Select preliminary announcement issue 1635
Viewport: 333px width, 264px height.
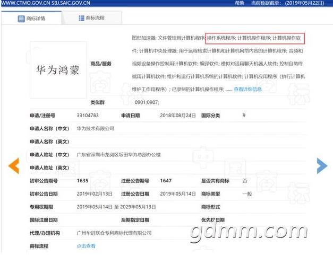(x=83, y=181)
